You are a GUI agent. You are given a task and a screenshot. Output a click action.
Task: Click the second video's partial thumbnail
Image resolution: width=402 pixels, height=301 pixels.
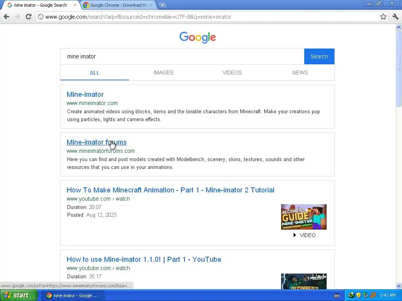tap(304, 281)
